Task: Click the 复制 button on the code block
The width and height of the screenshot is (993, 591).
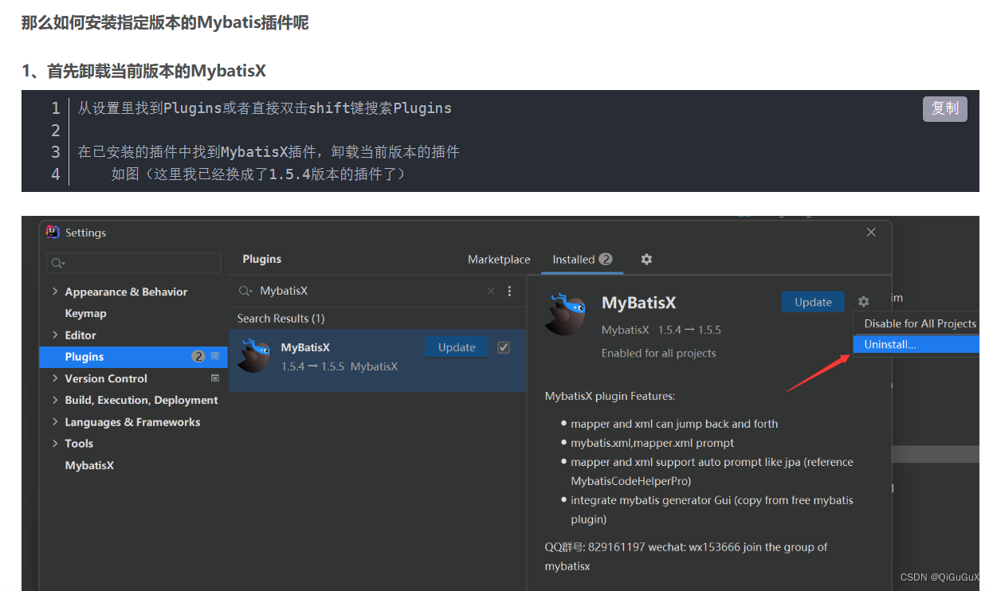Action: (944, 109)
